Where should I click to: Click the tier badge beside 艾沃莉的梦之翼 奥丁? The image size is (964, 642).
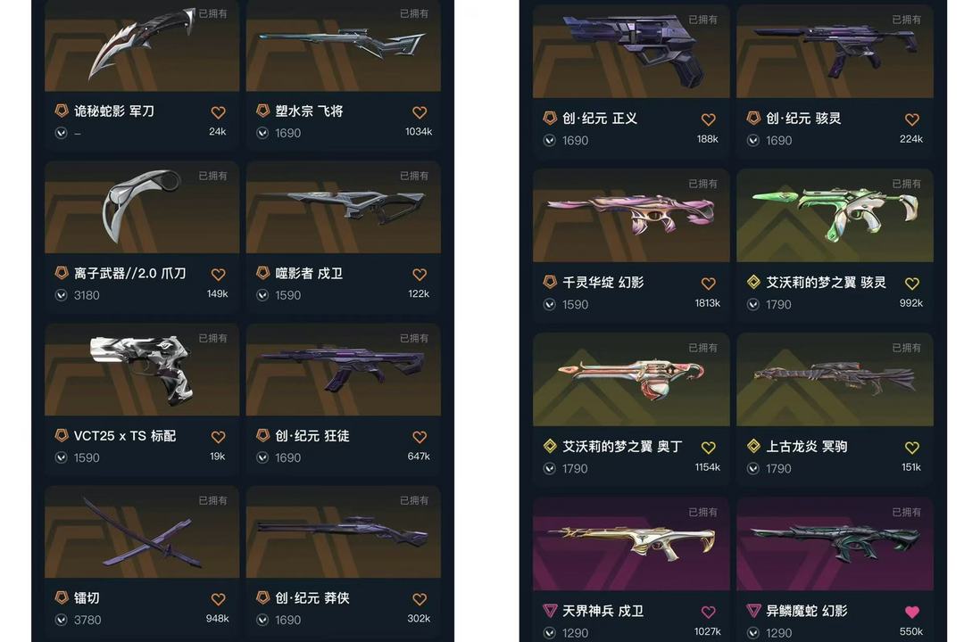(550, 447)
